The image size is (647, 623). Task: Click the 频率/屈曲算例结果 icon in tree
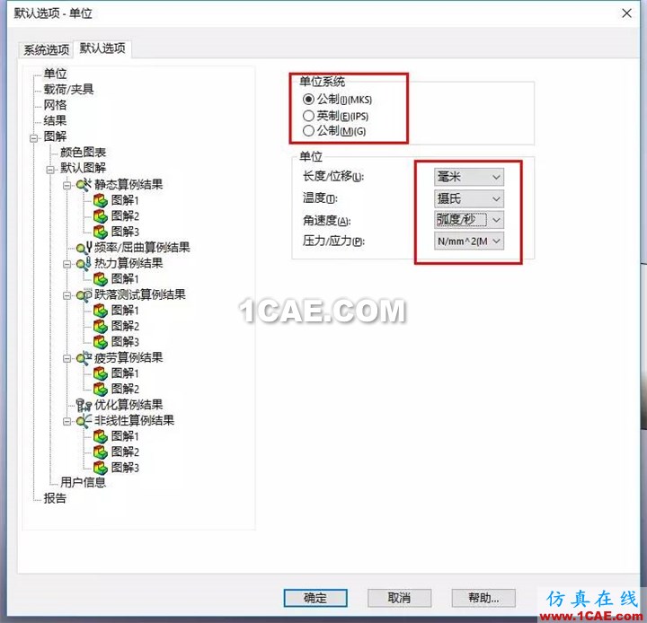click(84, 248)
